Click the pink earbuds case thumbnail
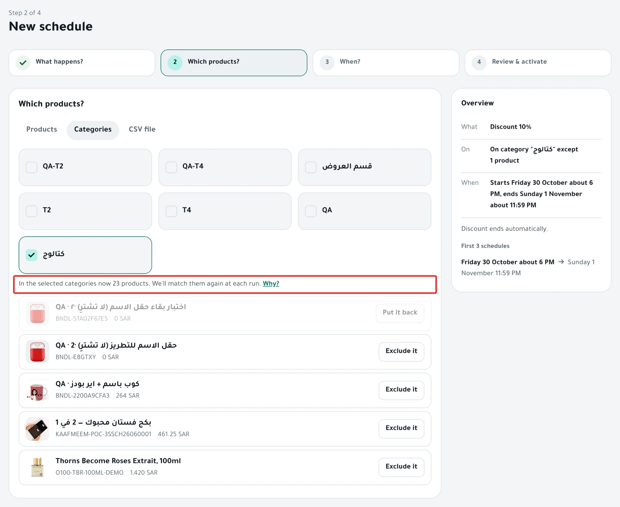This screenshot has height=507, width=620. coord(37,313)
